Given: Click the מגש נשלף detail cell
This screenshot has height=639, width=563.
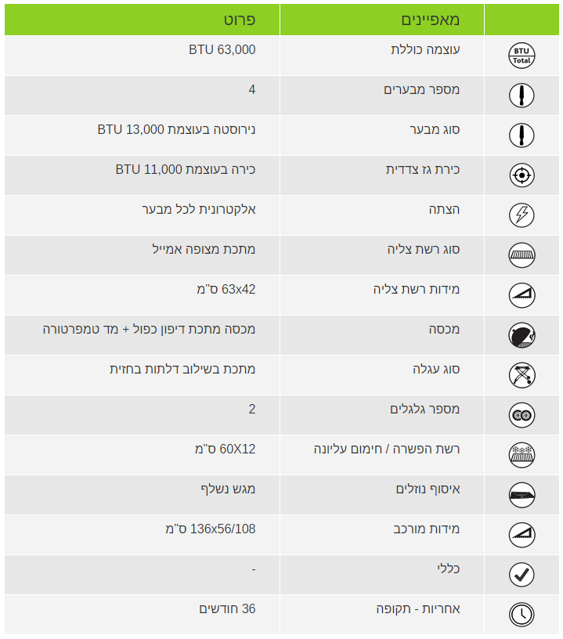Looking at the screenshot, I should point(143,495).
